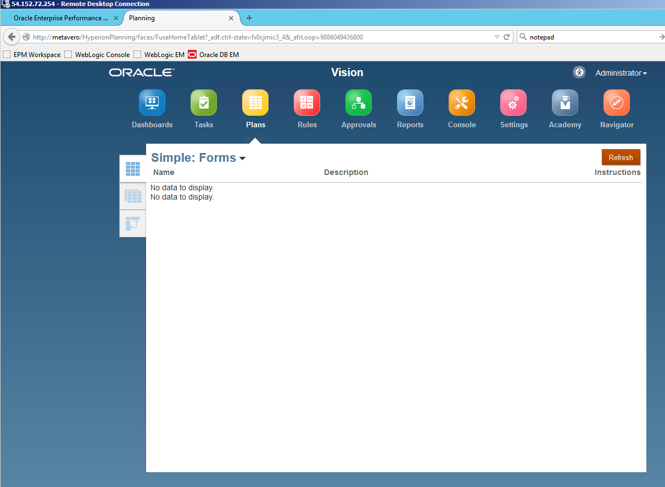Open the WebLogic EM bookmark
This screenshot has height=487, width=665.
[x=159, y=54]
